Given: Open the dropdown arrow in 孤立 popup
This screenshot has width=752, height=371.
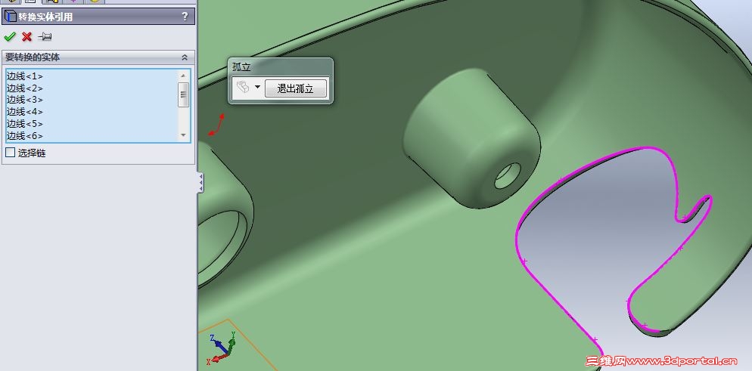Looking at the screenshot, I should pyautogui.click(x=257, y=87).
